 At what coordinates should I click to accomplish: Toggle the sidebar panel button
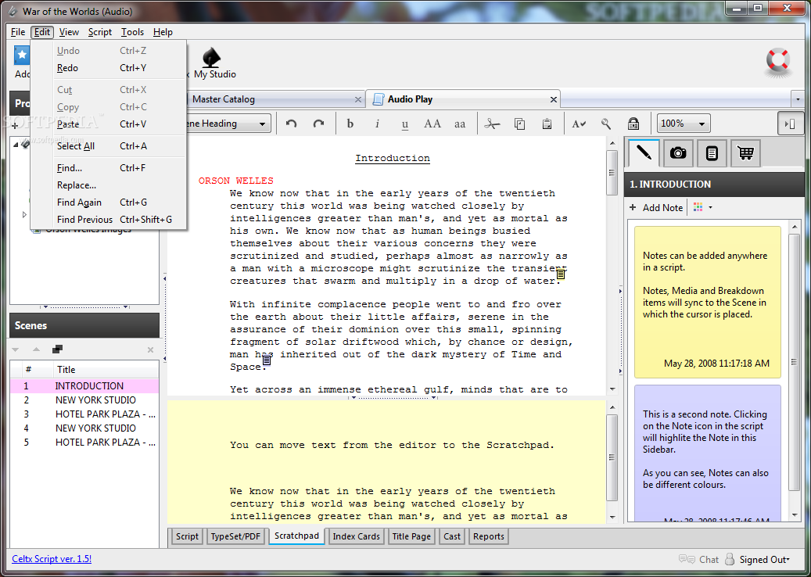coord(790,124)
